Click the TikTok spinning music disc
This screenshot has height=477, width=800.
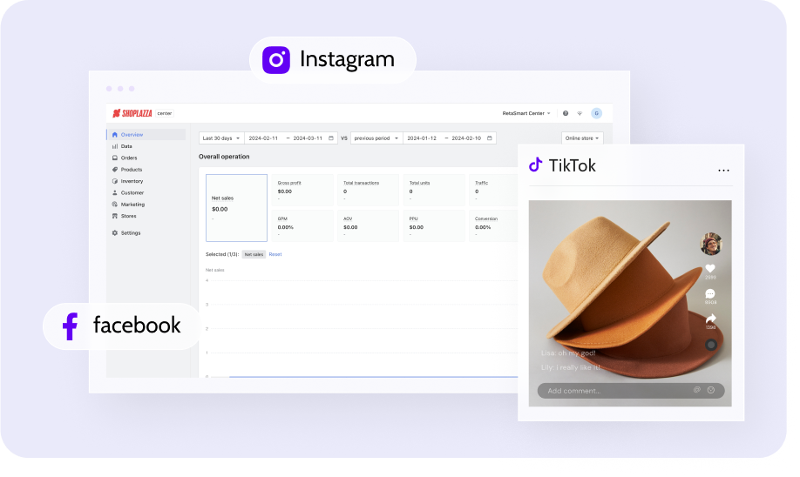711,345
